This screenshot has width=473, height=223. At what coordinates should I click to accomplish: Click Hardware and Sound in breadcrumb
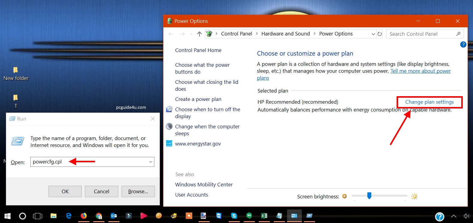285,34
